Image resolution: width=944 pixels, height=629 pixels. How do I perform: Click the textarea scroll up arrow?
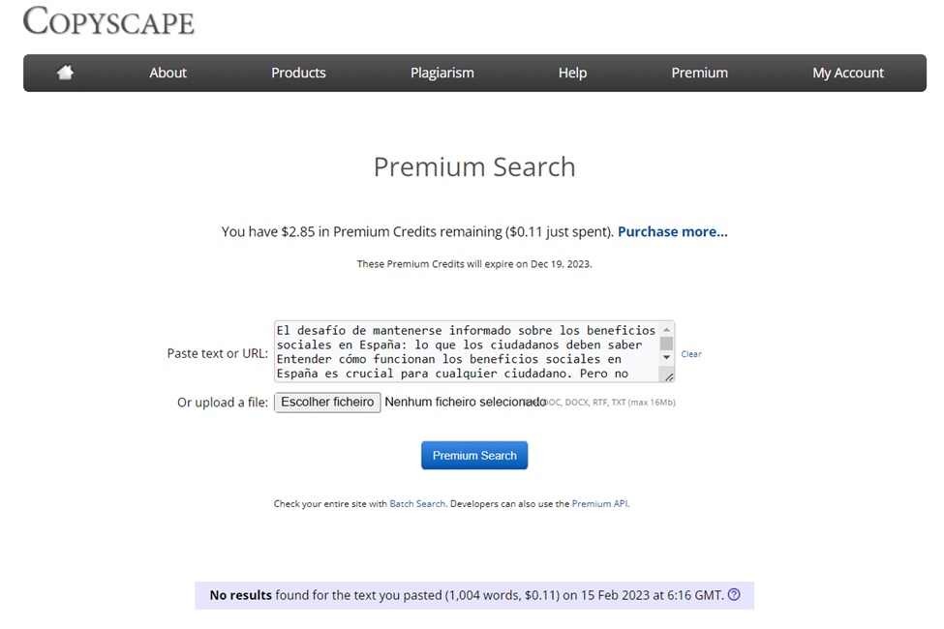(x=666, y=329)
